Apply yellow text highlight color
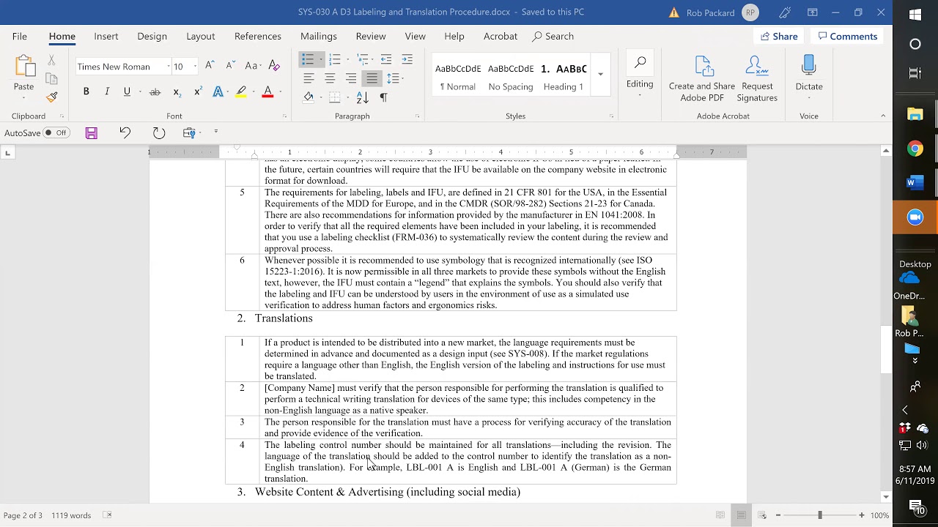Screen dimensions: 938x527 [240, 91]
